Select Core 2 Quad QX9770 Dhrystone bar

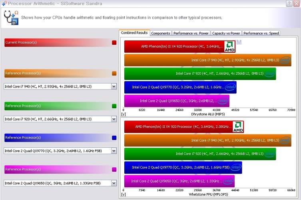coord(180,87)
